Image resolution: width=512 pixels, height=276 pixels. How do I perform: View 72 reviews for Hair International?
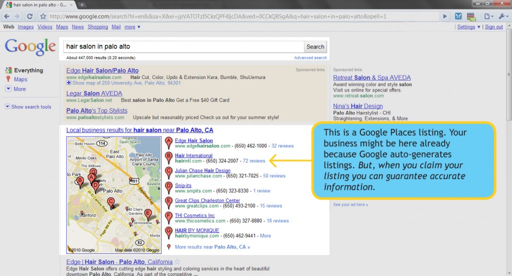[253, 160]
